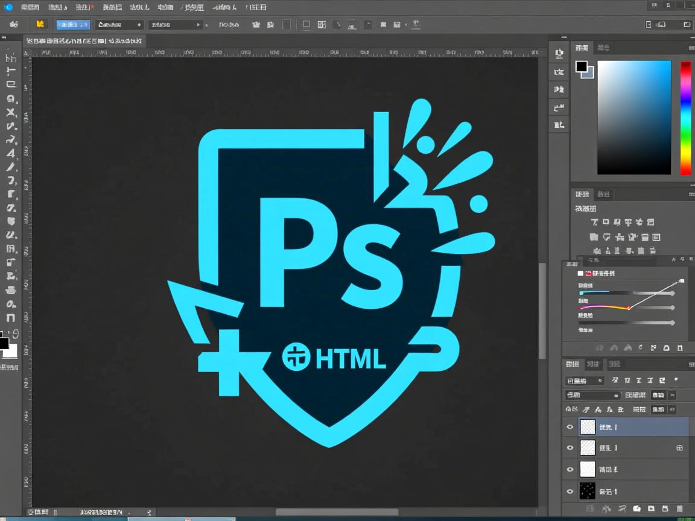
Task: Click the rainbow hue strip in color panel
Action: pyautogui.click(x=686, y=118)
